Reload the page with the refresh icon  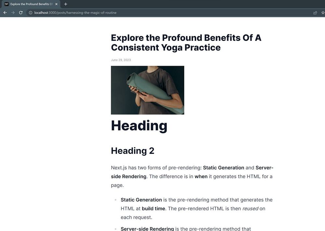(x=21, y=13)
